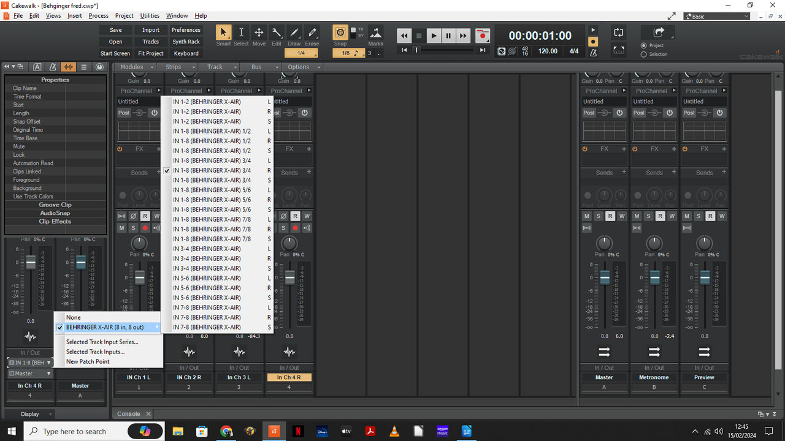This screenshot has height=441, width=785.
Task: Select the Project export radio button
Action: point(643,45)
